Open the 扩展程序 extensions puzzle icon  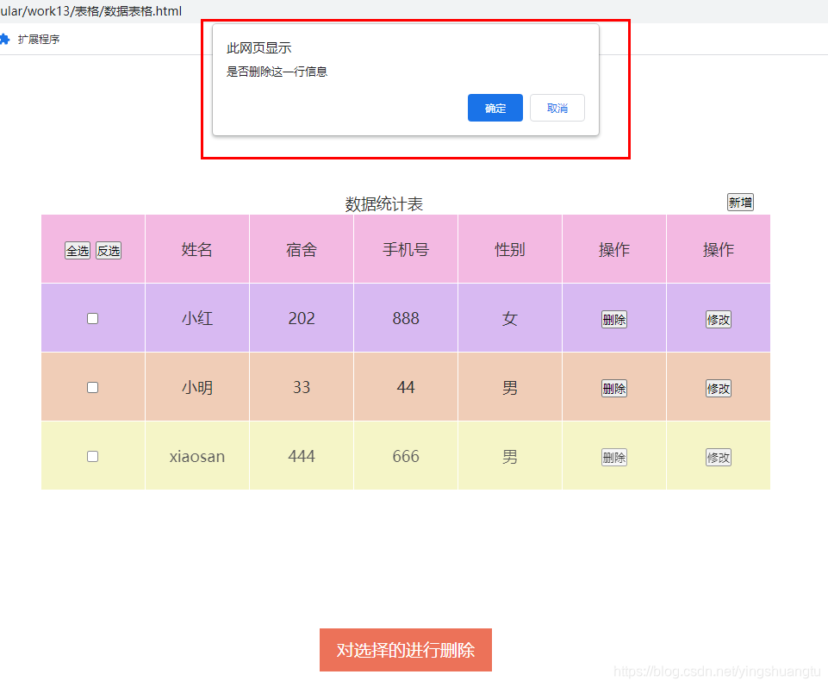[4, 39]
